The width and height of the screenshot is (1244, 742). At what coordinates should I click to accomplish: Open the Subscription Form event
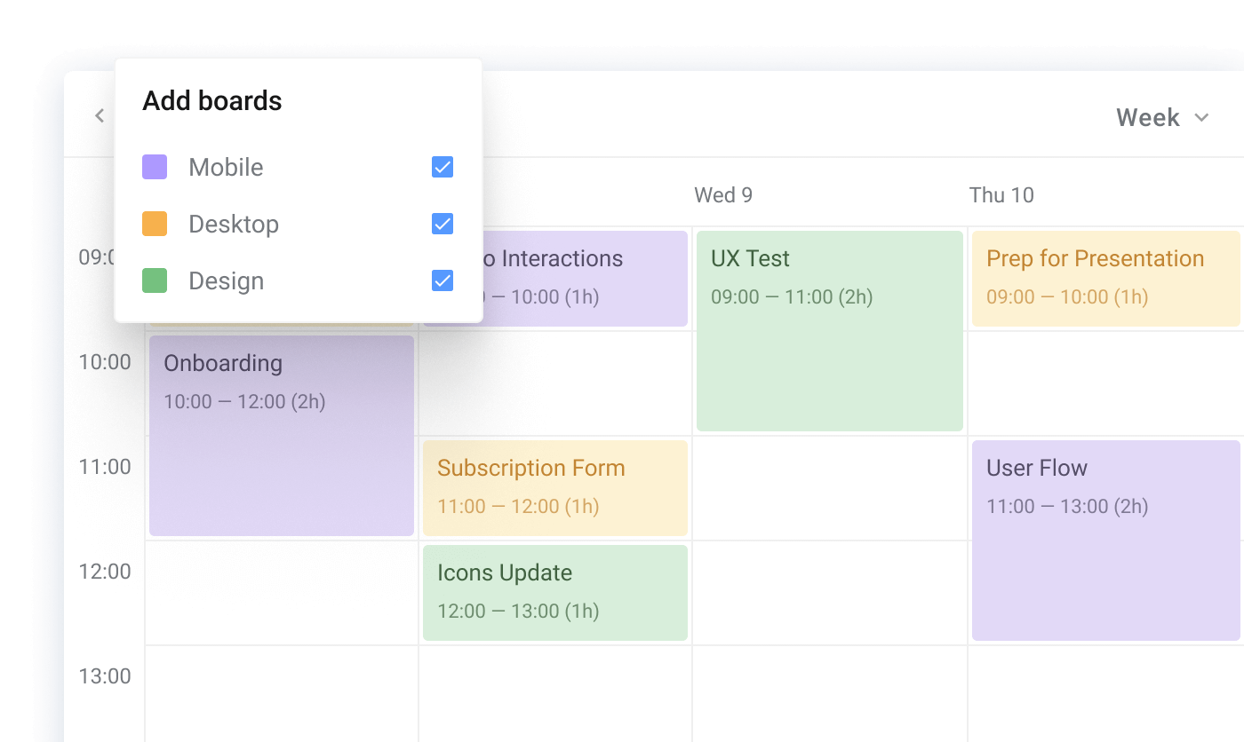click(555, 487)
